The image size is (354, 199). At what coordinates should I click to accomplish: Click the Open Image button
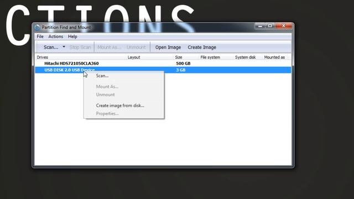coord(168,48)
